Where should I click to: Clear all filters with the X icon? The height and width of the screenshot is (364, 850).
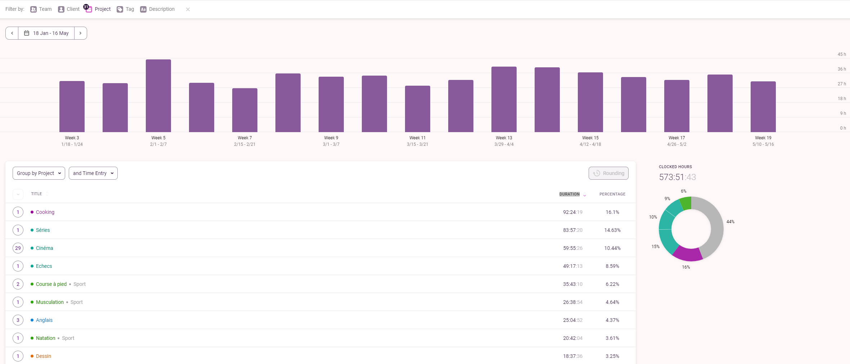pos(188,10)
